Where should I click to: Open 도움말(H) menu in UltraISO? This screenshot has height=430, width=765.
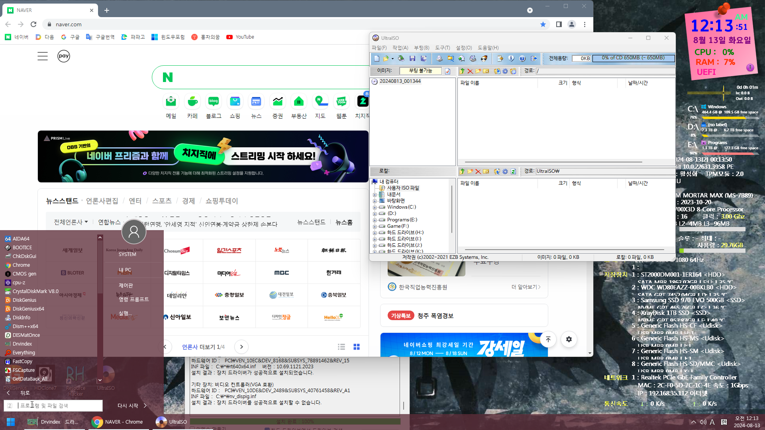click(488, 48)
